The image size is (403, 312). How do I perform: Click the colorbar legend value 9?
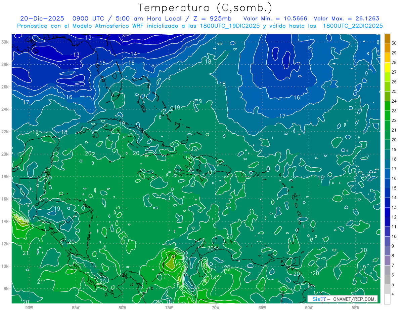tap(393, 246)
